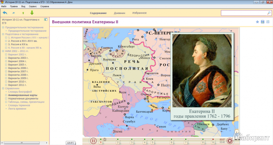Expand node 1. История России с VIII
The image size is (273, 145).
[x=6, y=38]
